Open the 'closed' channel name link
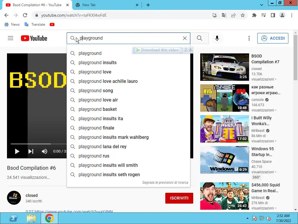Image resolution: width=298 pixels, height=224 pixels. [31, 195]
